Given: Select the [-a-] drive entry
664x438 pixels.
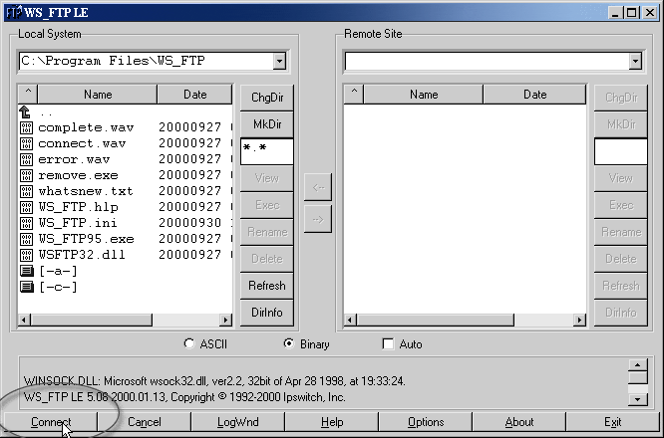Looking at the screenshot, I should click(x=59, y=271).
